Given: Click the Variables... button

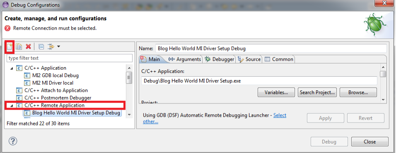Looking at the screenshot, I should 276,92.
